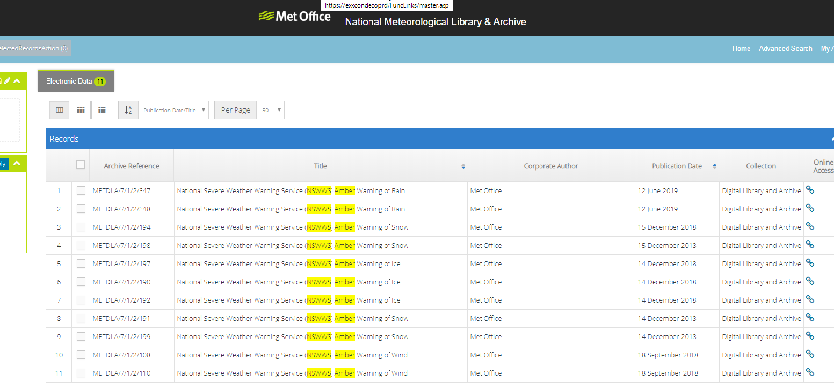The width and height of the screenshot is (834, 389).
Task: Select the Electronic Data tab
Action: [76, 82]
